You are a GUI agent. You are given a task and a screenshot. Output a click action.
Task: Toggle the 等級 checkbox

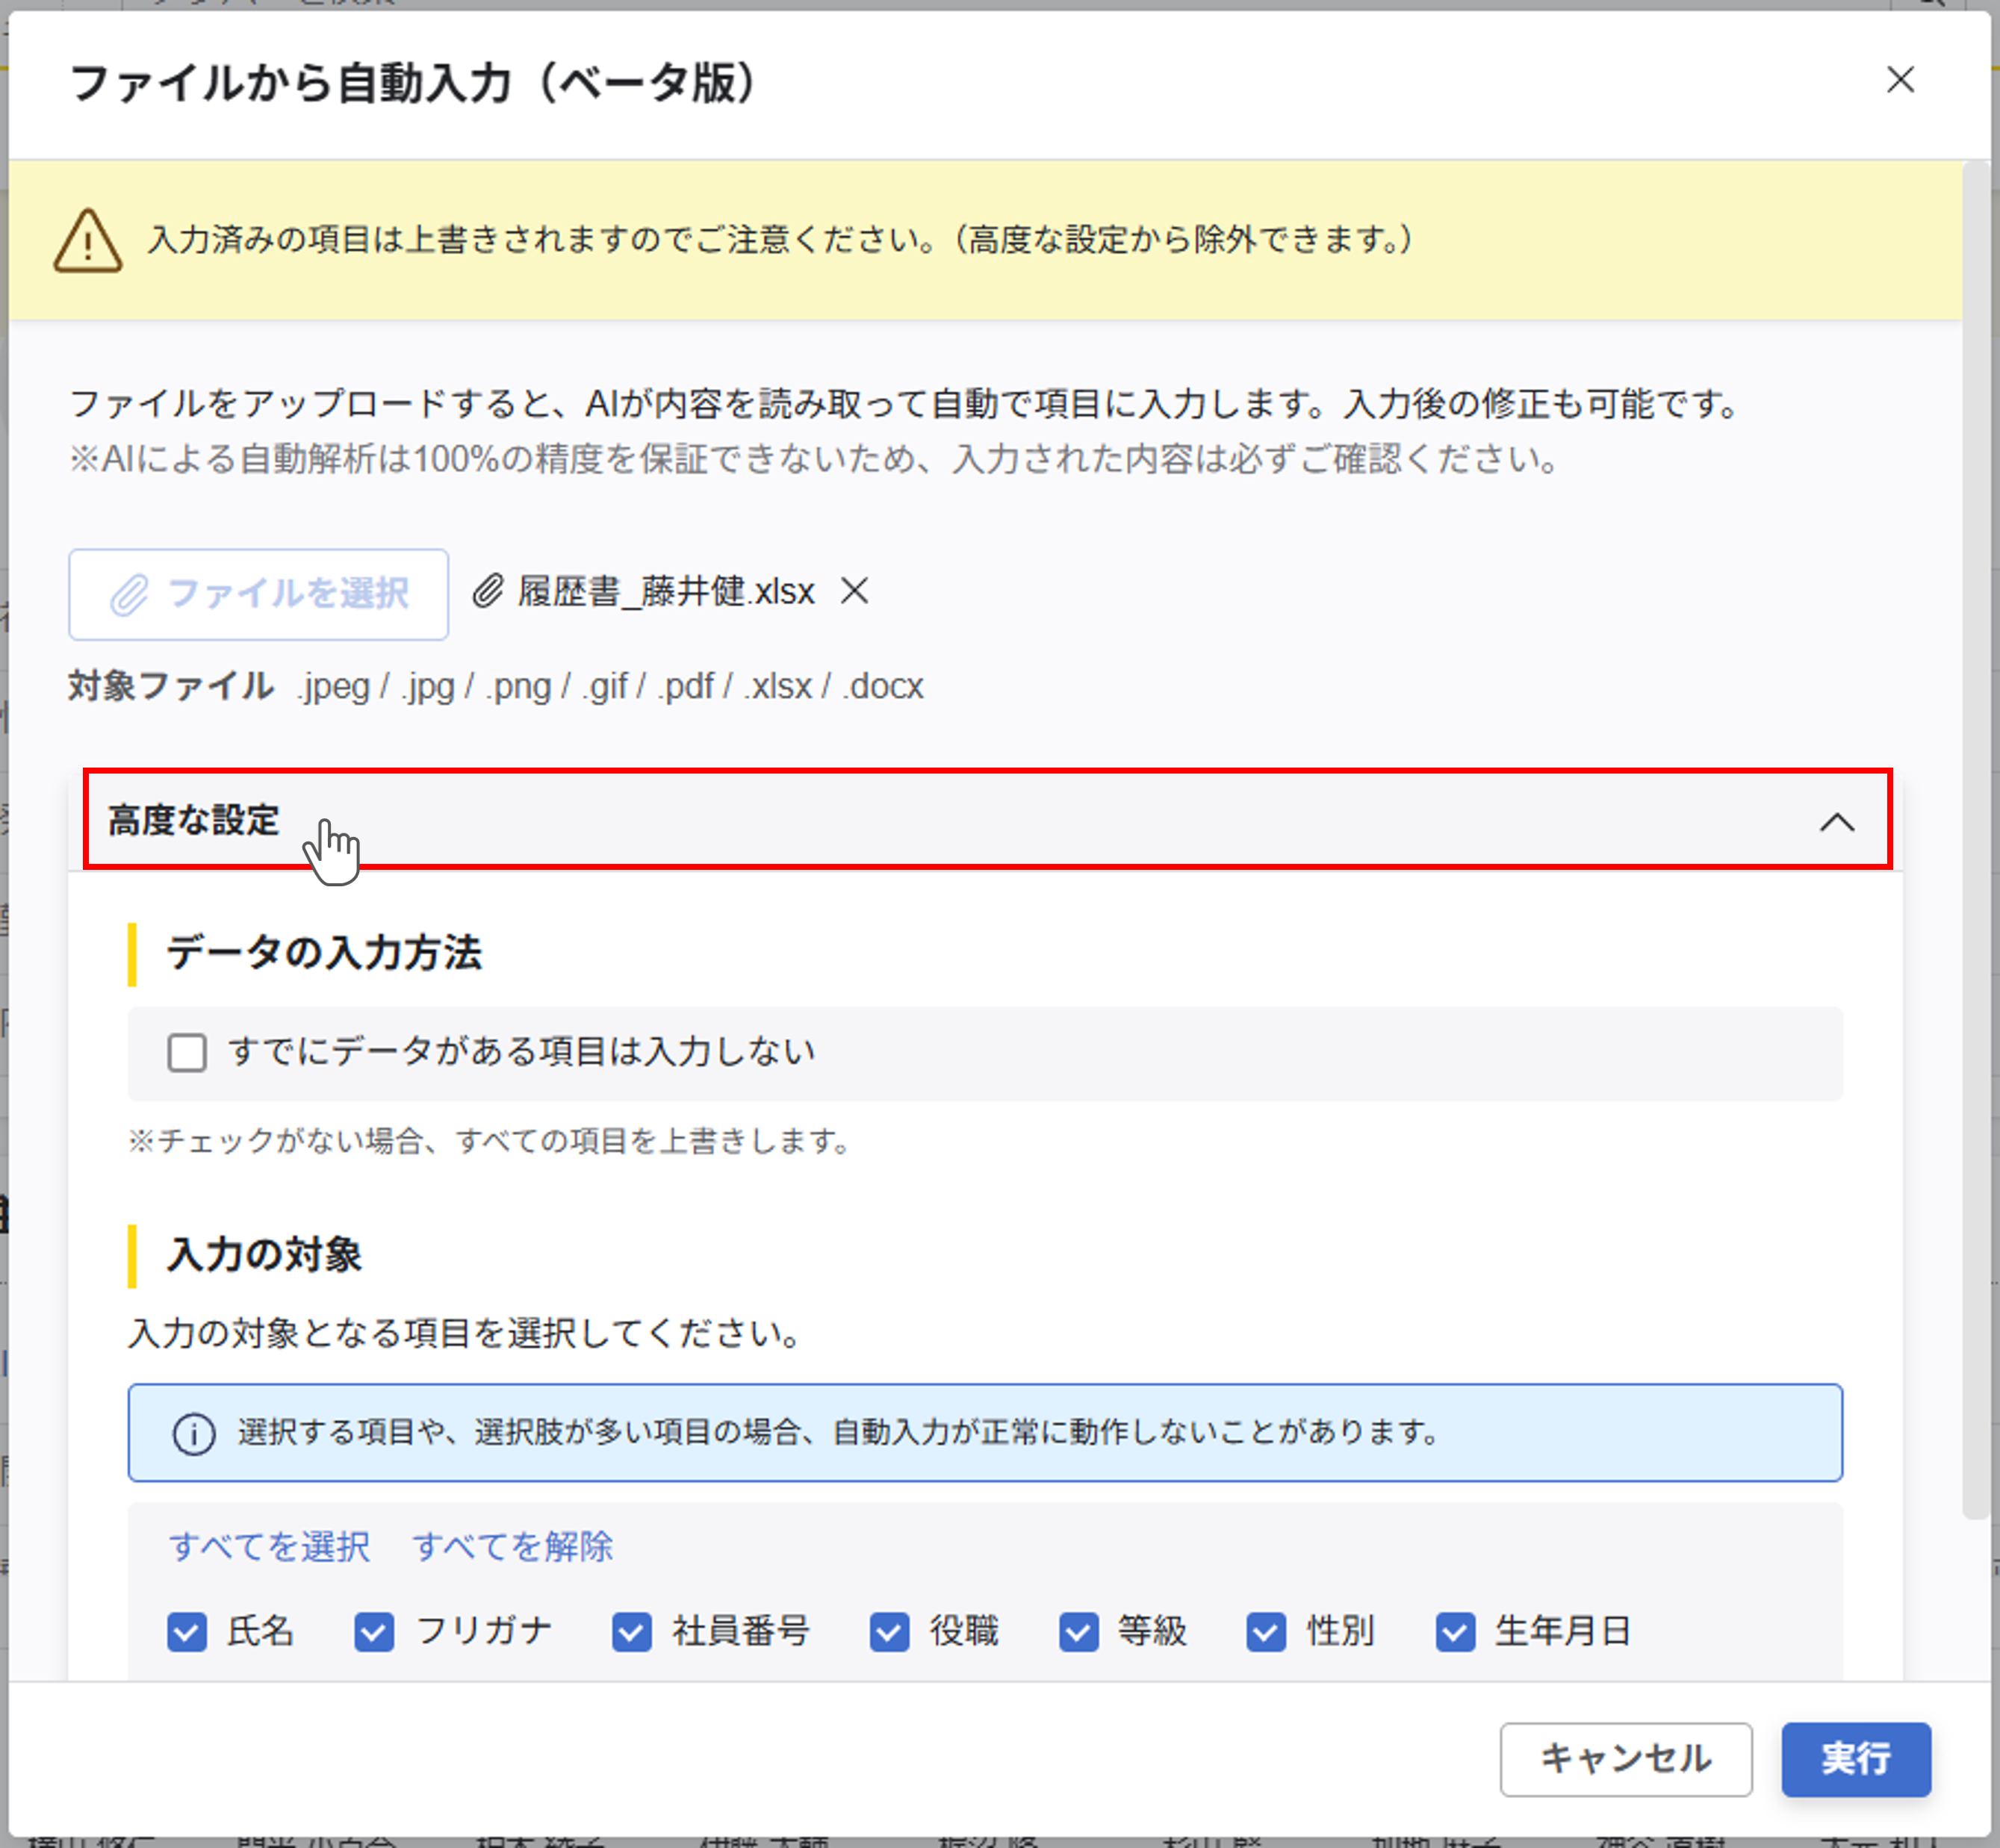(1078, 1631)
